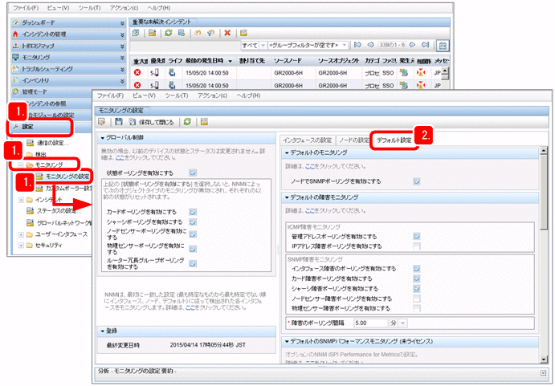The width and height of the screenshot is (555, 386).
Task: Expand the トポロジマップ workspace chevron
Action: coord(122,46)
